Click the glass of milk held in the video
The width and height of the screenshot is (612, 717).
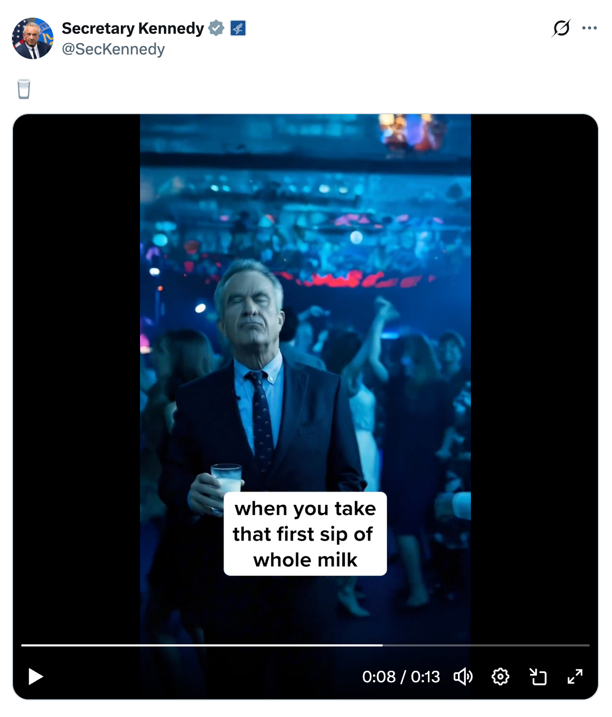click(227, 479)
